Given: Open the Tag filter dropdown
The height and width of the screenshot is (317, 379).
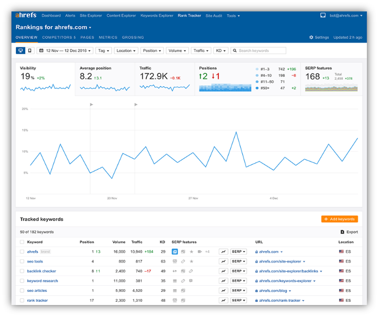Looking at the screenshot, I should (103, 51).
